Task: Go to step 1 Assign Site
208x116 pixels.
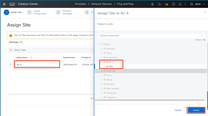Action: click(13, 12)
